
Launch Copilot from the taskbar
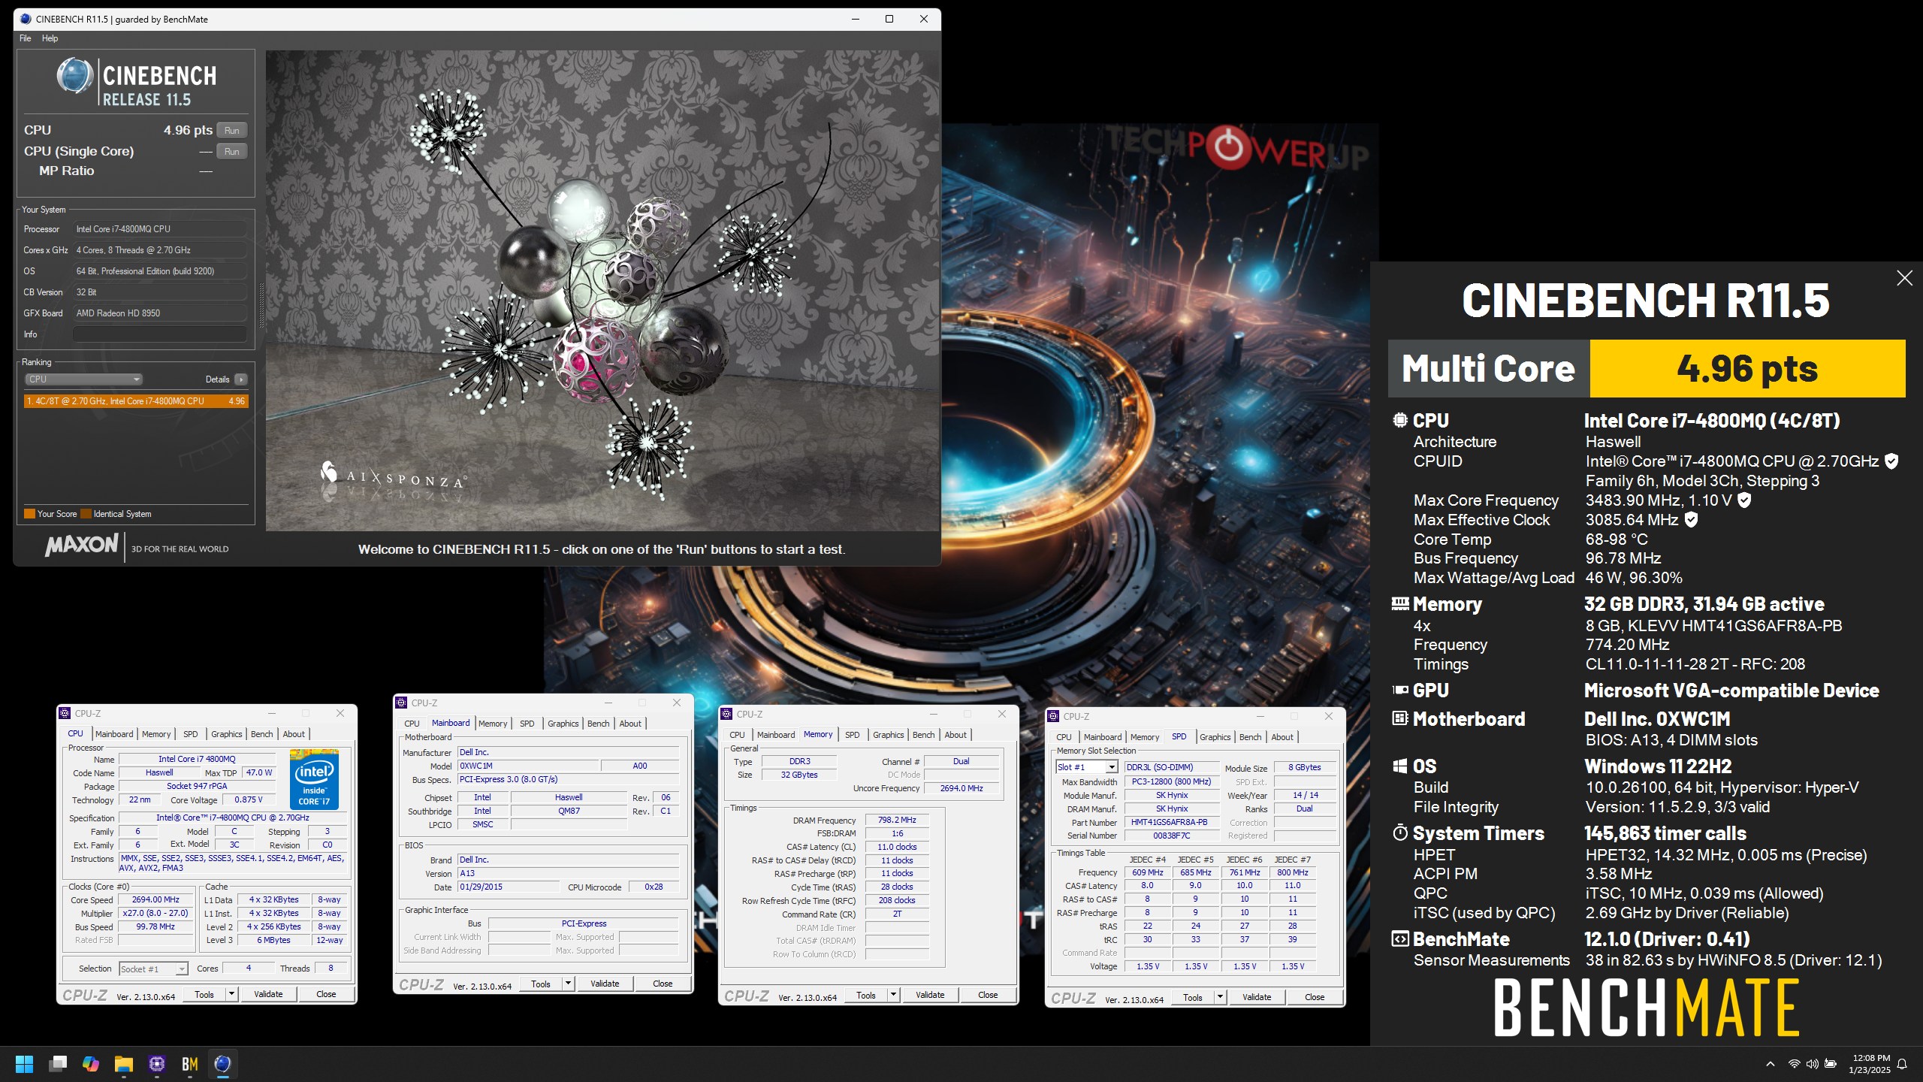tap(91, 1064)
